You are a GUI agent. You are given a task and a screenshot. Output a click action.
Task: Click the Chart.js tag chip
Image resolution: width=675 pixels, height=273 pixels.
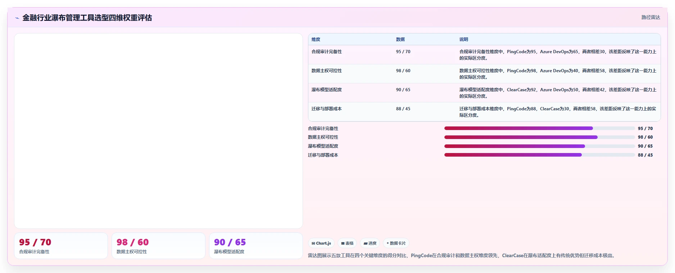point(321,243)
